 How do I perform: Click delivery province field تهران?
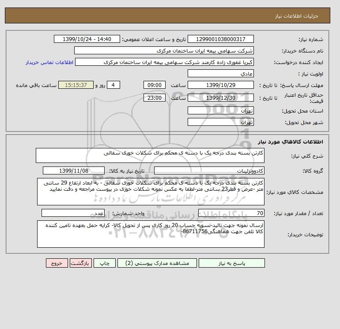tap(220, 110)
